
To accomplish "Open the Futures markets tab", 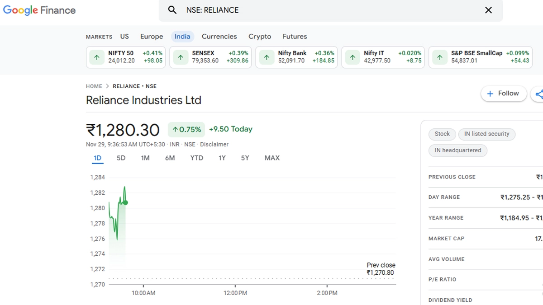I will click(295, 37).
